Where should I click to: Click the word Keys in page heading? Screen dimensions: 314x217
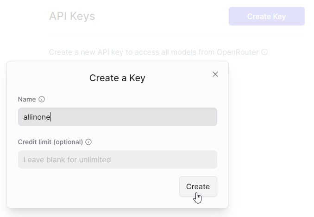point(83,16)
